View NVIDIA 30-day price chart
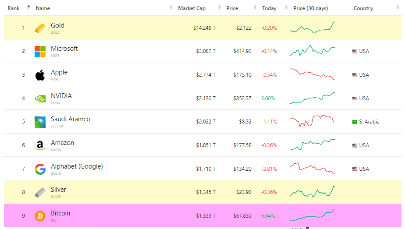Viewport: 405px width, 229px height. 312,98
